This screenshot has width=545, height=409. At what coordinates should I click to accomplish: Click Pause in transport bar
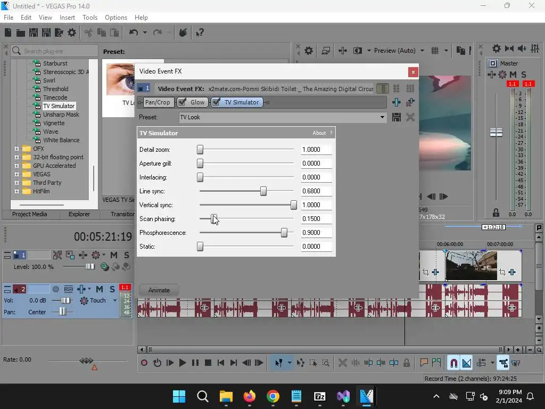(195, 363)
